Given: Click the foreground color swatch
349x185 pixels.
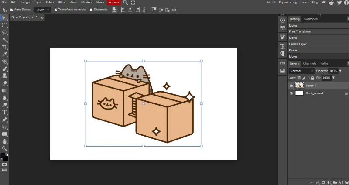Looking at the screenshot, I should click(x=3, y=156).
